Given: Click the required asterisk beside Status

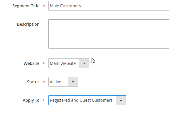Looking at the screenshot, I should point(44,82).
